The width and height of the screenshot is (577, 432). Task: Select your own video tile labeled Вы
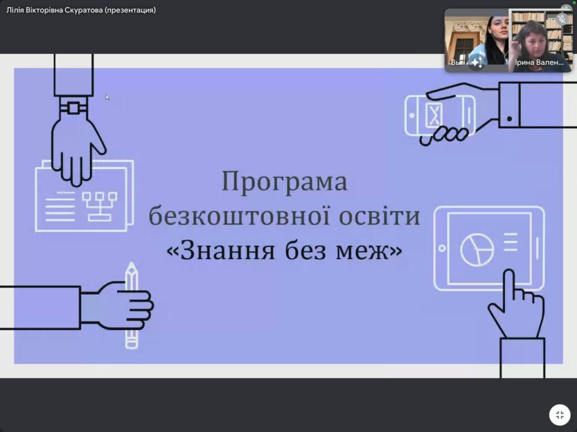click(476, 39)
